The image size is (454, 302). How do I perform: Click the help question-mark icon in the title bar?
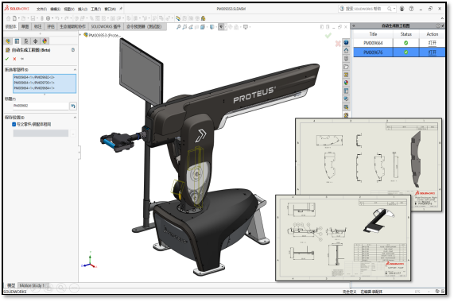[x=411, y=9]
